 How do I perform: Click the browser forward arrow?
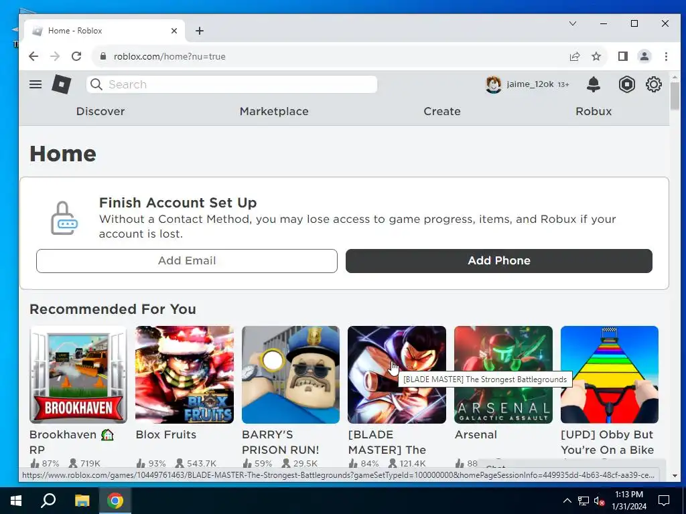click(55, 56)
